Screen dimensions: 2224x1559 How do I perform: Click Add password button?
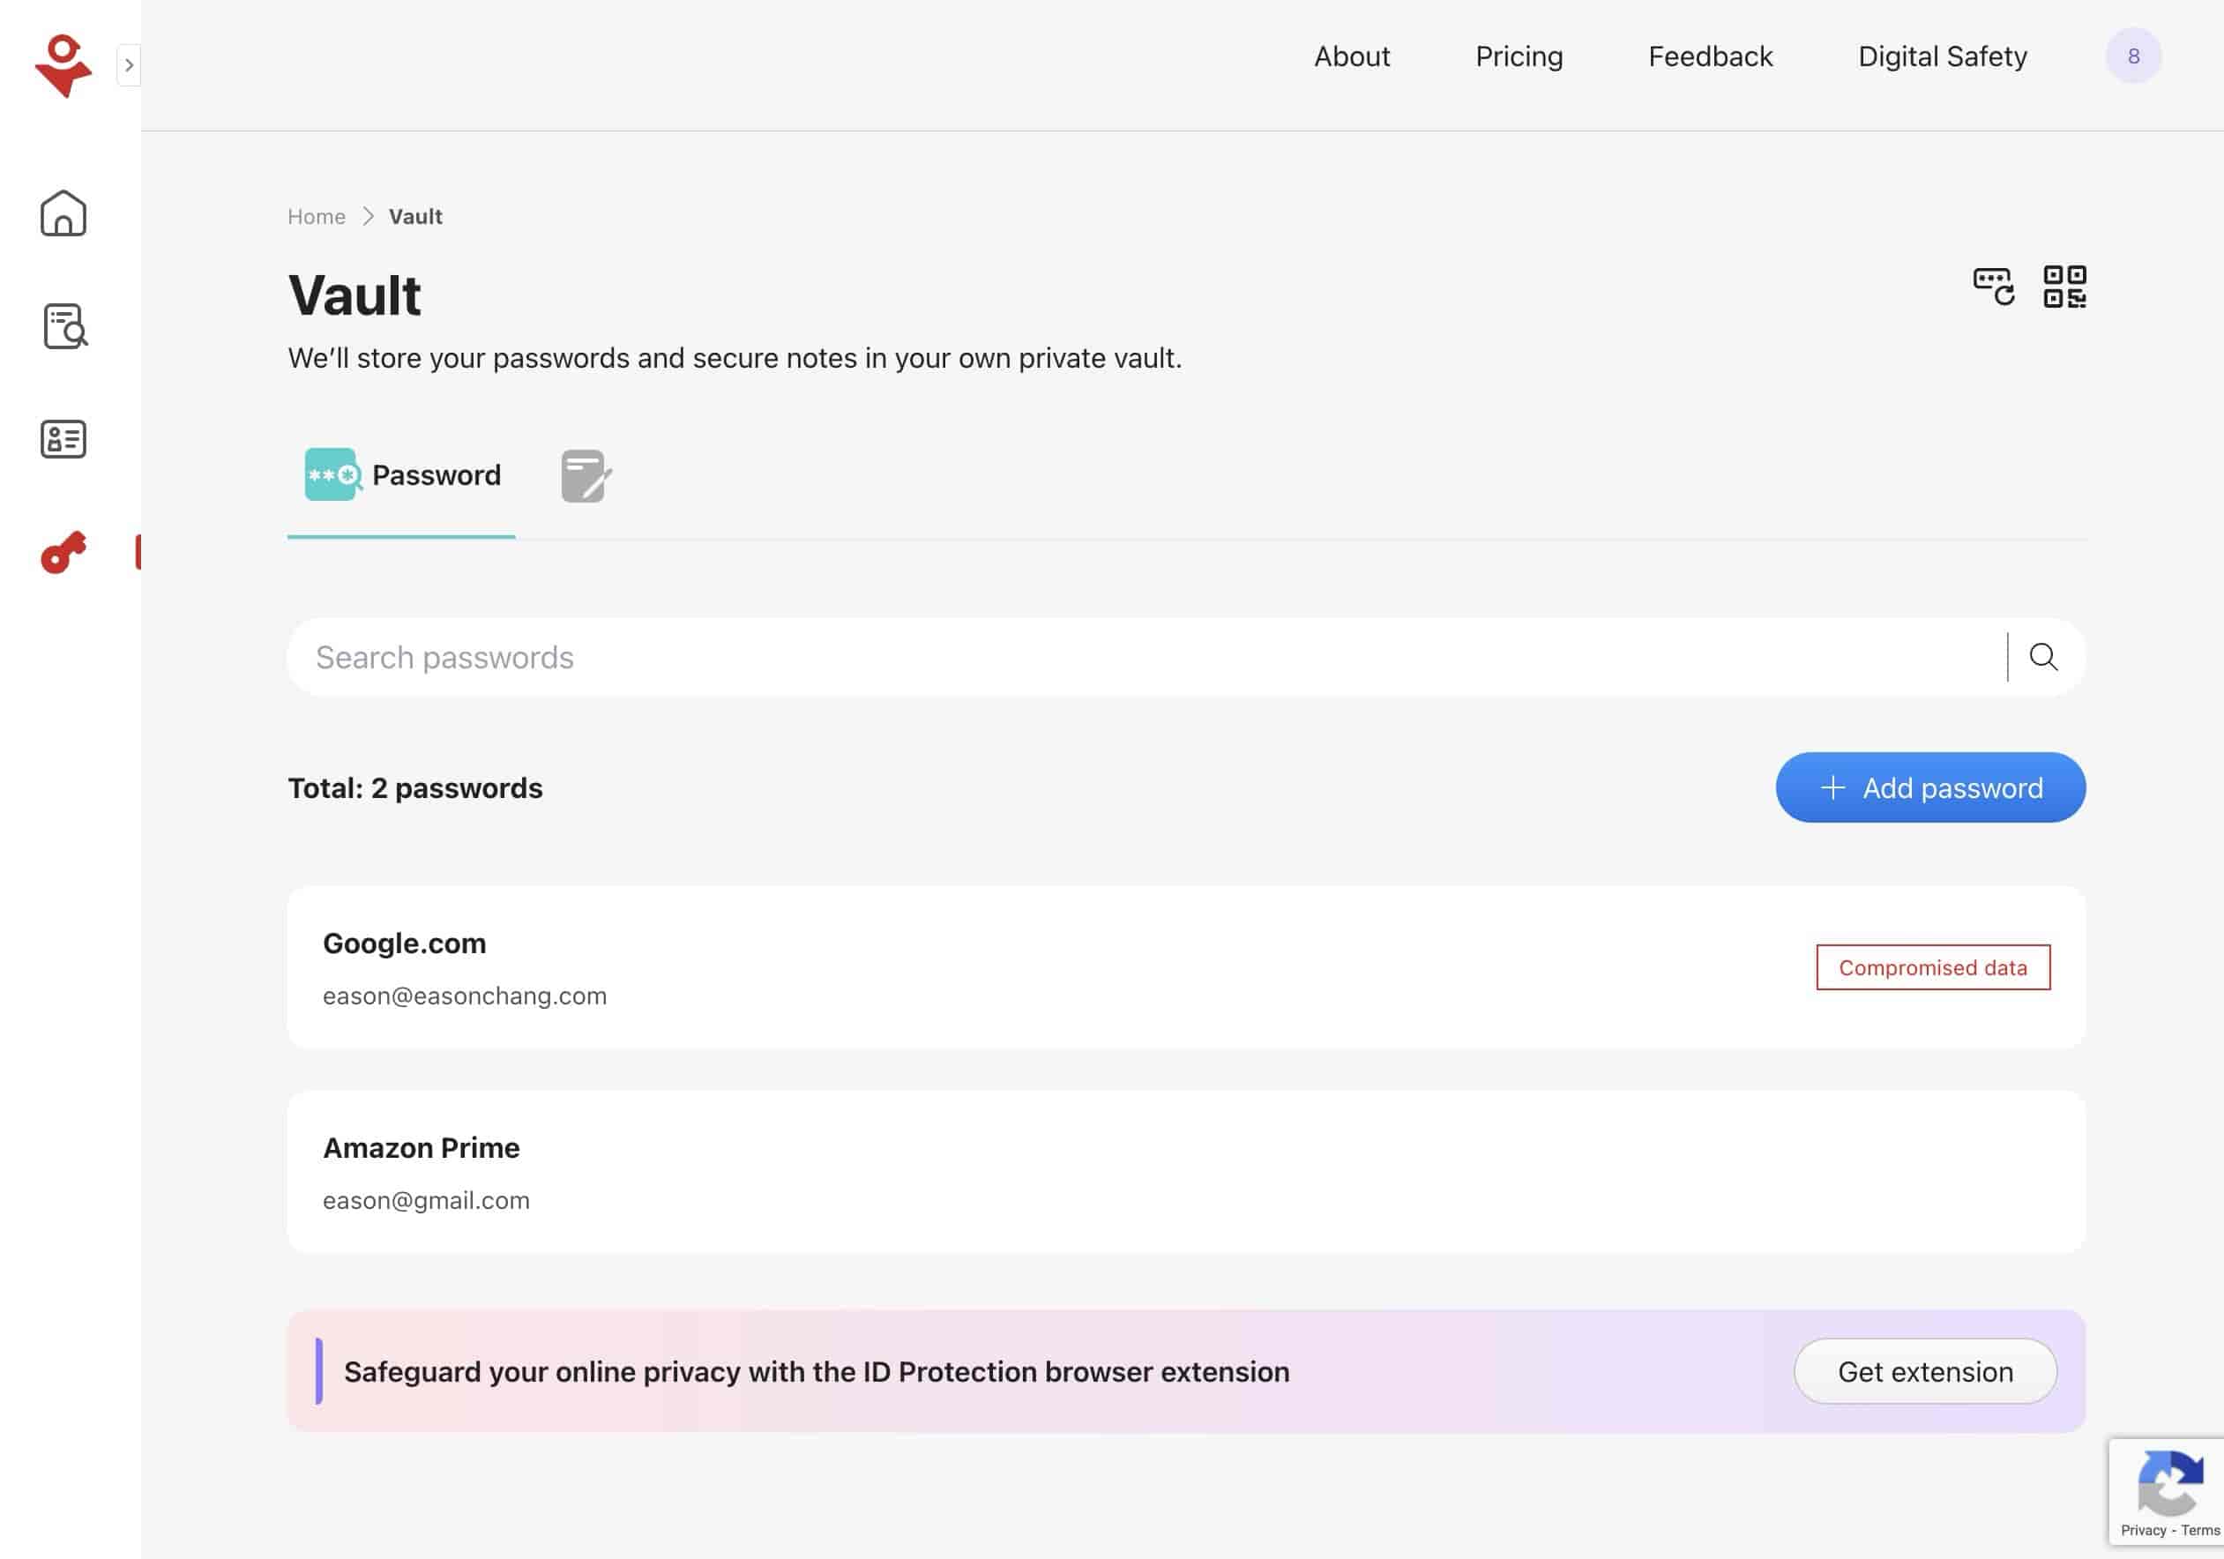[1930, 787]
